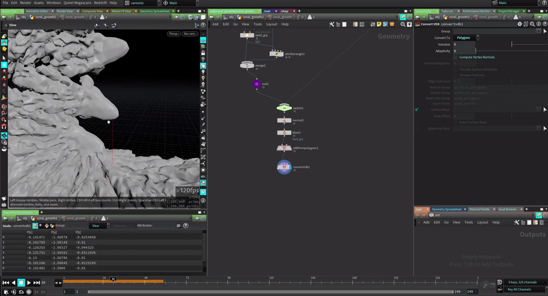
Task: Click the network editor search icon
Action: (403, 24)
